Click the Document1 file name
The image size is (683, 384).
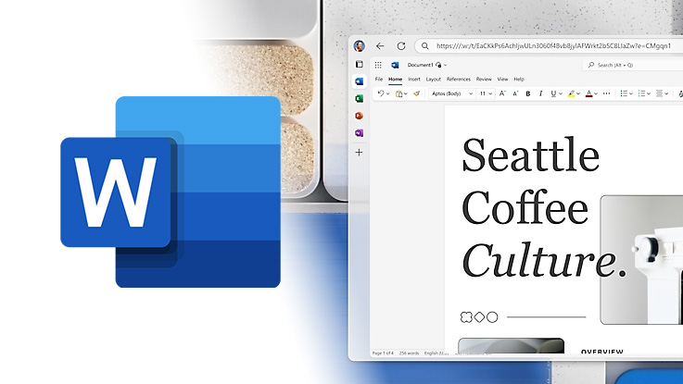point(420,65)
